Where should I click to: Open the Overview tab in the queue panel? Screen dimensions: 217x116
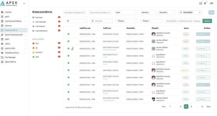click(39, 18)
